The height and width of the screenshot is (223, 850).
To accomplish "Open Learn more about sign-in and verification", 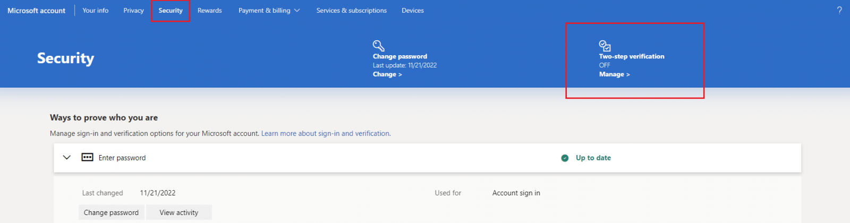I will 325,134.
